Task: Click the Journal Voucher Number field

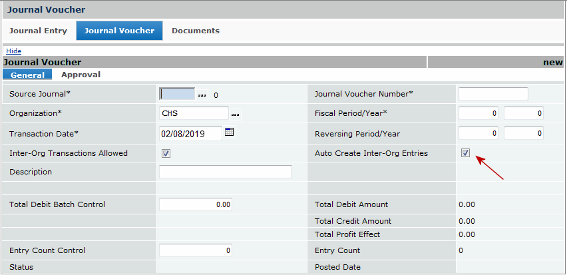Action: (492, 94)
